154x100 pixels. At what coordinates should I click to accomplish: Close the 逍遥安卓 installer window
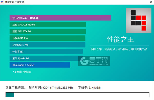(x=151, y=2)
